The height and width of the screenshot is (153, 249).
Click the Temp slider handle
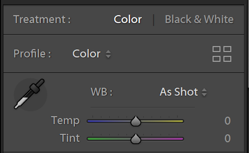[x=136, y=121]
